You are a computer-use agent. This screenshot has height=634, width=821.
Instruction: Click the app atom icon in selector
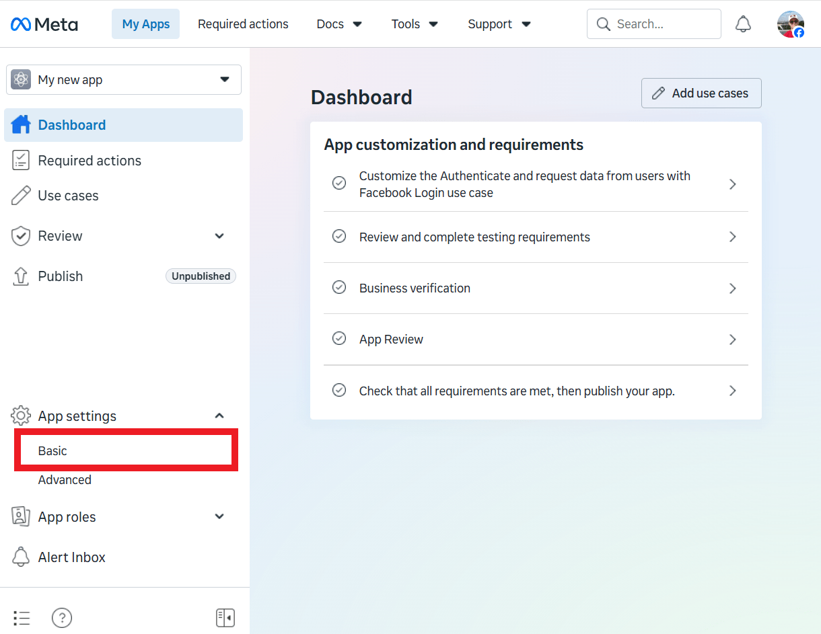[x=21, y=79]
